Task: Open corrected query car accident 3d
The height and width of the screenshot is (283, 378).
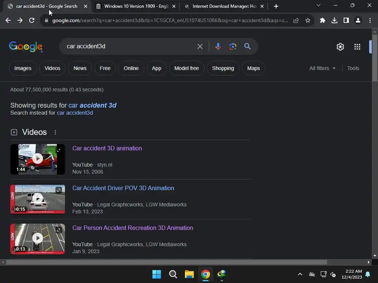Action: coord(92,105)
